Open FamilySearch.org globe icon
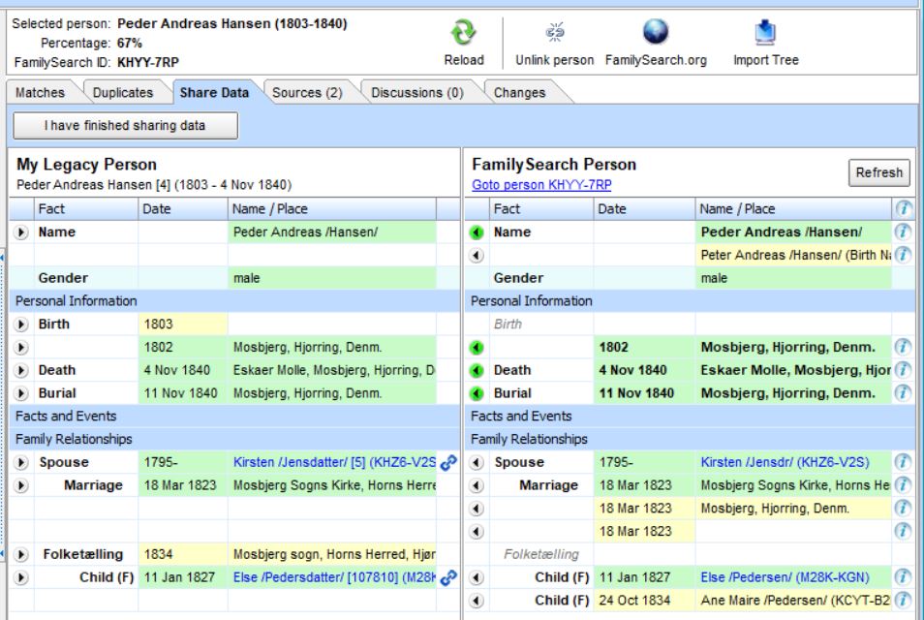This screenshot has height=620, width=924. 656,32
